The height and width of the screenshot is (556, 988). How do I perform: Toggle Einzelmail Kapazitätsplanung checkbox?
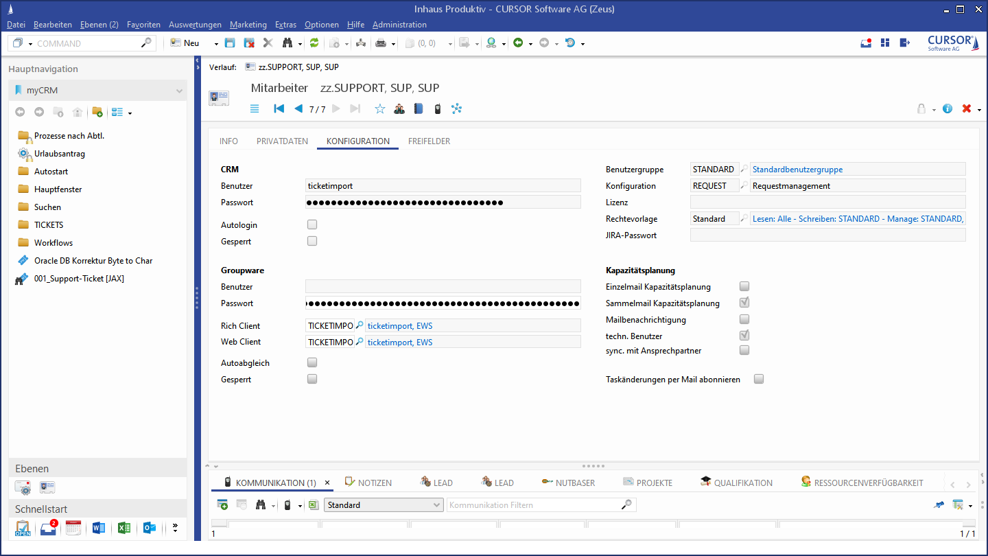(744, 286)
